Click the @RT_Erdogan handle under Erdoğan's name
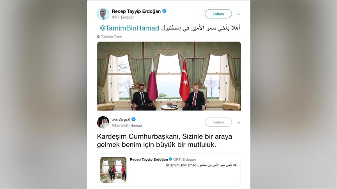Viewport: 337px width, 189px height. 123,17
